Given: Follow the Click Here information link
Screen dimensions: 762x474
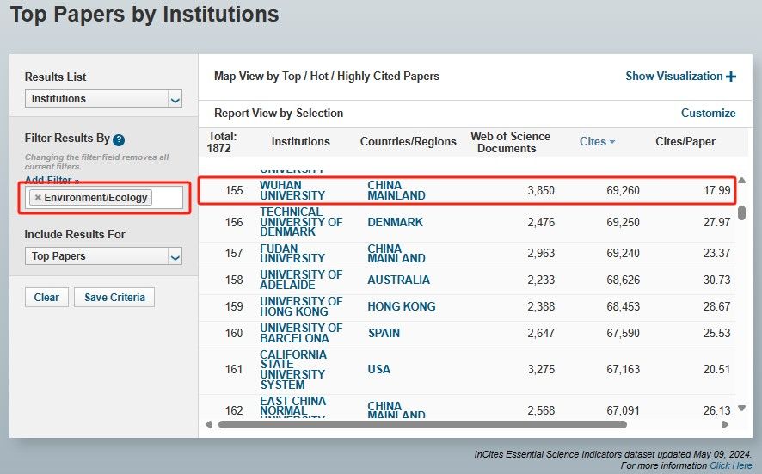Looking at the screenshot, I should pyautogui.click(x=730, y=465).
